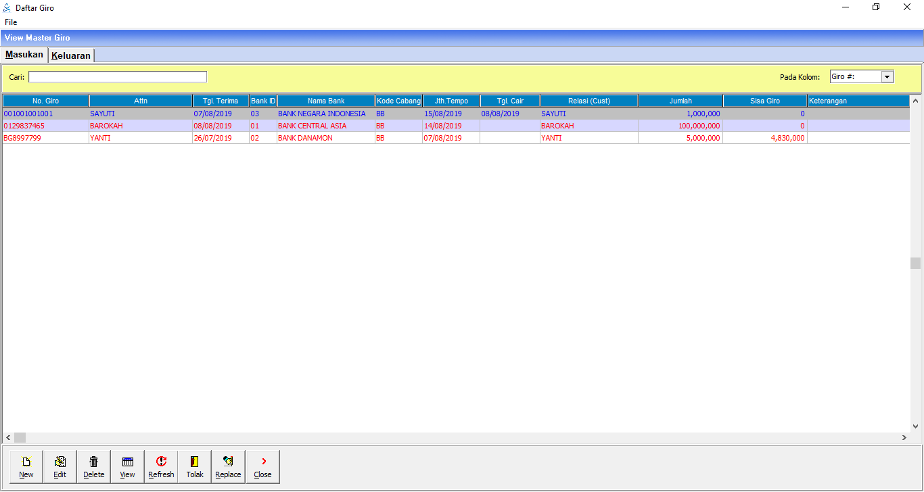Open the Pada Kolom dropdown

click(887, 77)
